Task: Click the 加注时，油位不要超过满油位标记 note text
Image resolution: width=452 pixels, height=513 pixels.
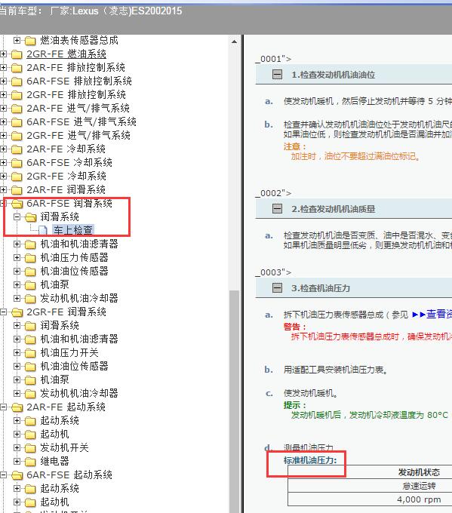Action: (x=355, y=156)
